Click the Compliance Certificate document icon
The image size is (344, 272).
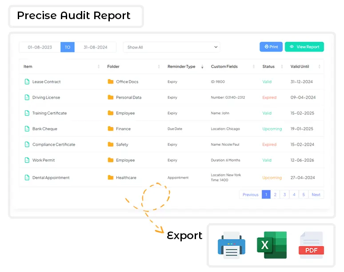pos(27,144)
